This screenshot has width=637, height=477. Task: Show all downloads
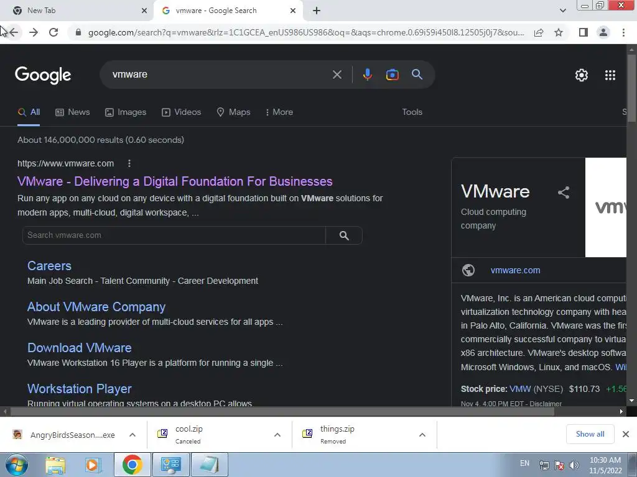tap(590, 434)
